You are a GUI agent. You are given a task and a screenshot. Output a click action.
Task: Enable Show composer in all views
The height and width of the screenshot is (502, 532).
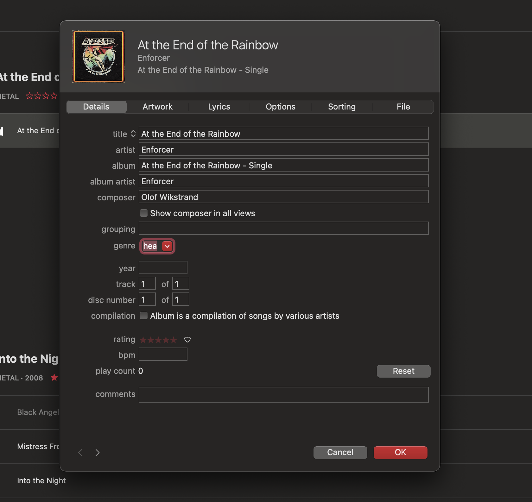(x=144, y=213)
